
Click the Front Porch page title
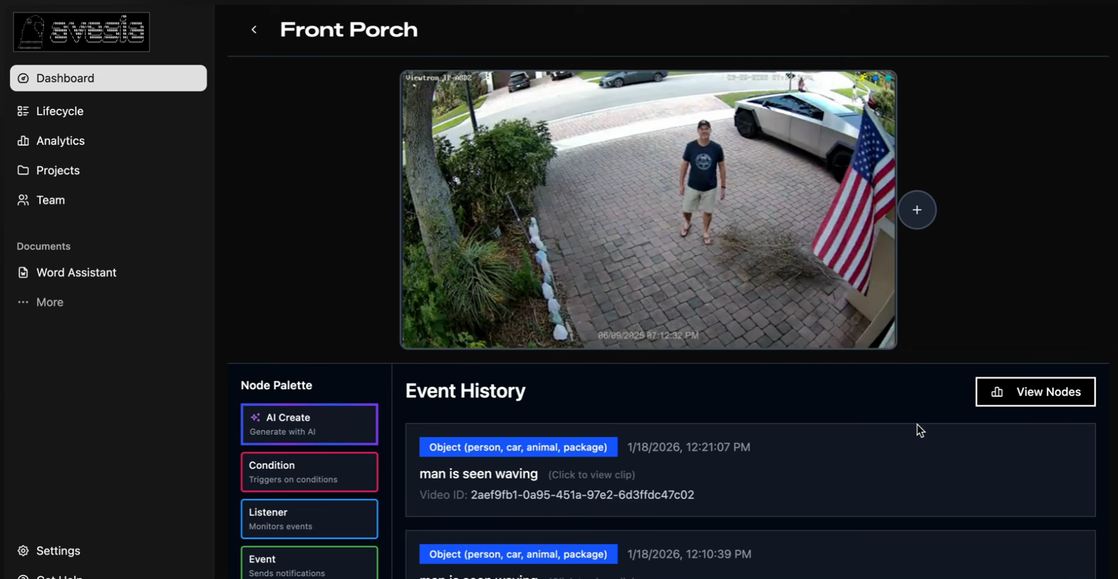click(x=349, y=30)
